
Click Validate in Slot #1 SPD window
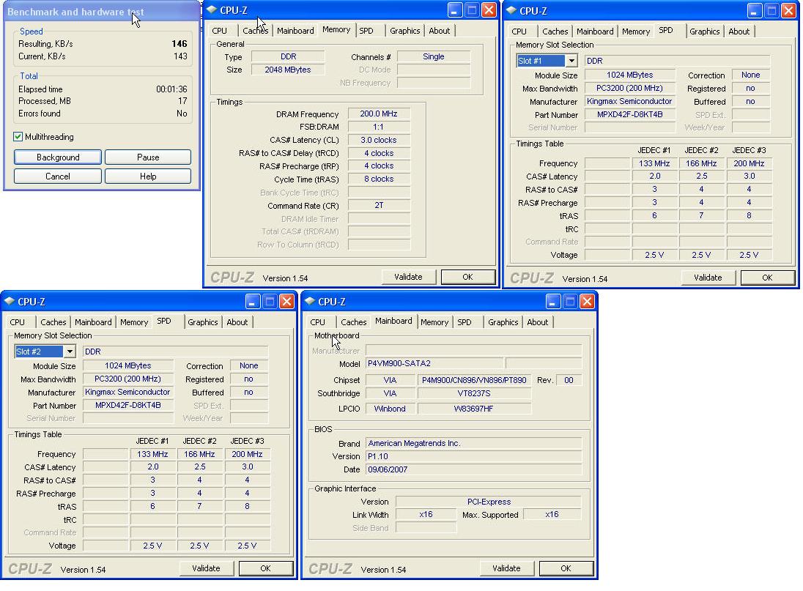pos(708,278)
